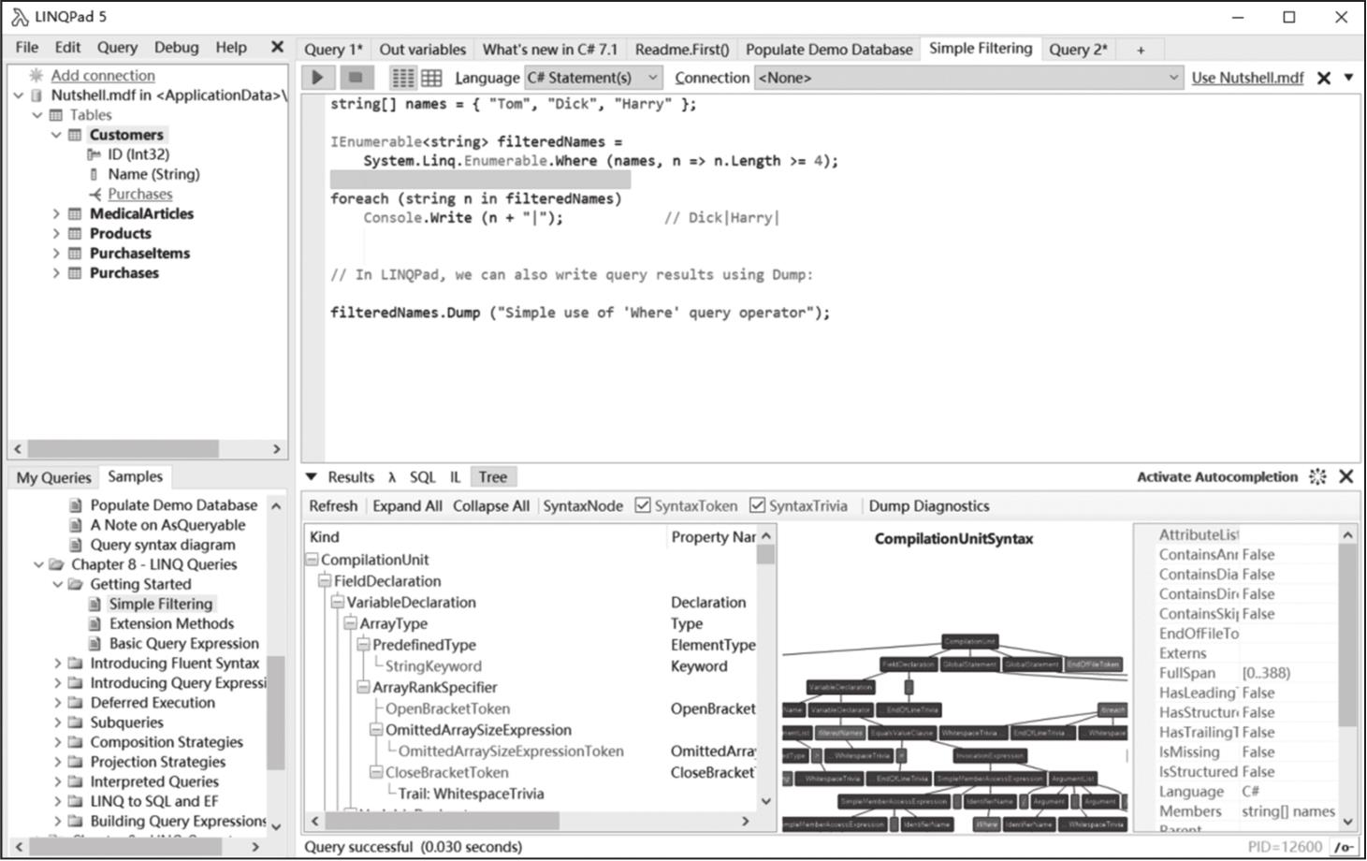Open the Debug menu

[x=176, y=47]
